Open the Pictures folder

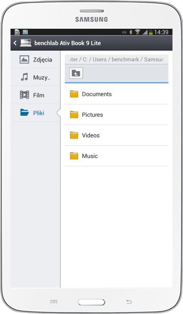pos(117,115)
